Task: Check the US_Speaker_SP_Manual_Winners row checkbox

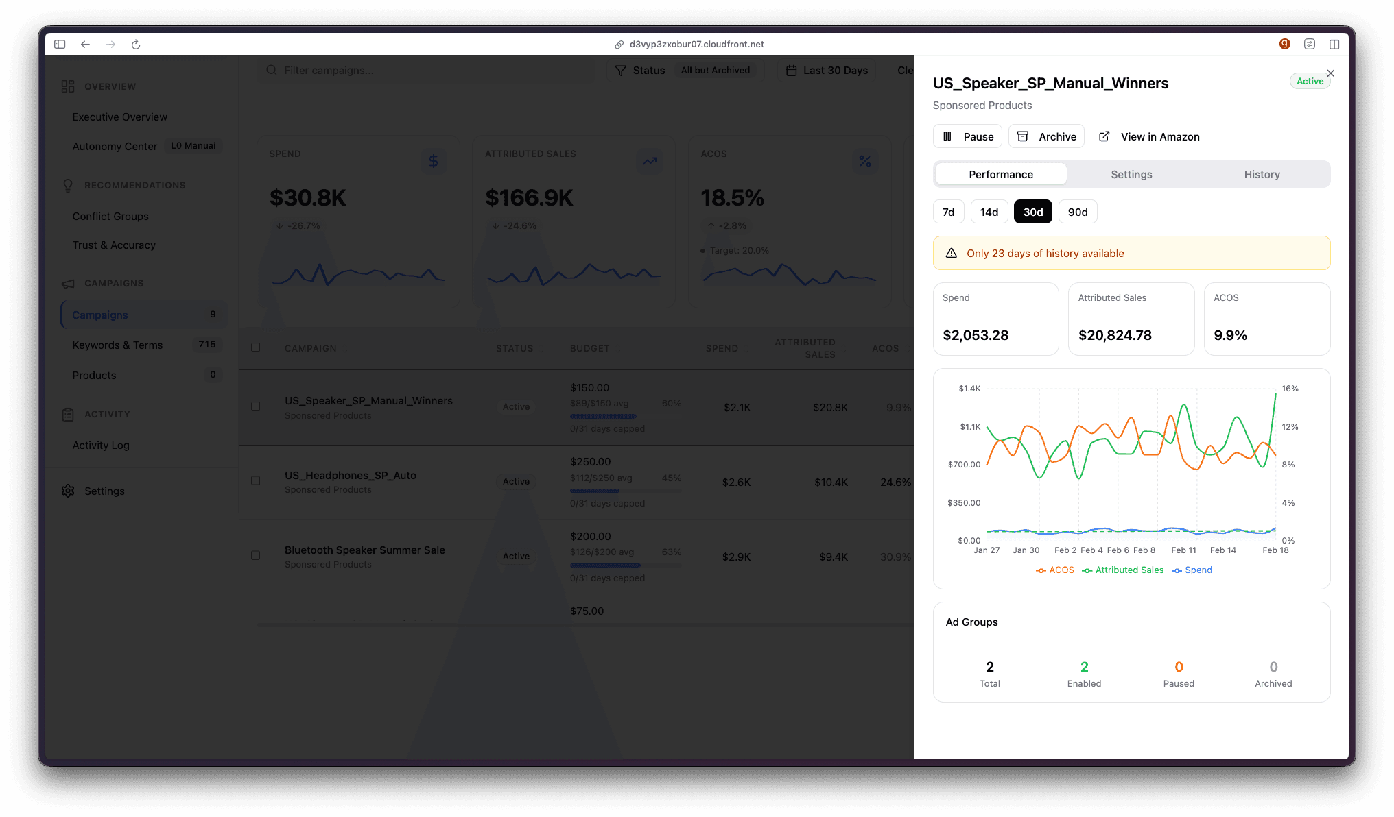Action: point(255,406)
